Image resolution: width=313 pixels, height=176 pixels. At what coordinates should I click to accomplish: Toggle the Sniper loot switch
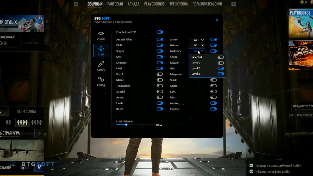pyautogui.click(x=160, y=51)
